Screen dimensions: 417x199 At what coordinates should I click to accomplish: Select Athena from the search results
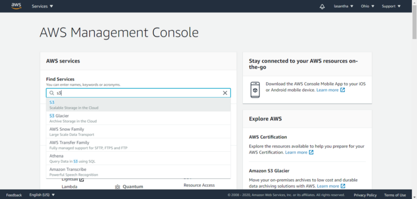pyautogui.click(x=138, y=158)
